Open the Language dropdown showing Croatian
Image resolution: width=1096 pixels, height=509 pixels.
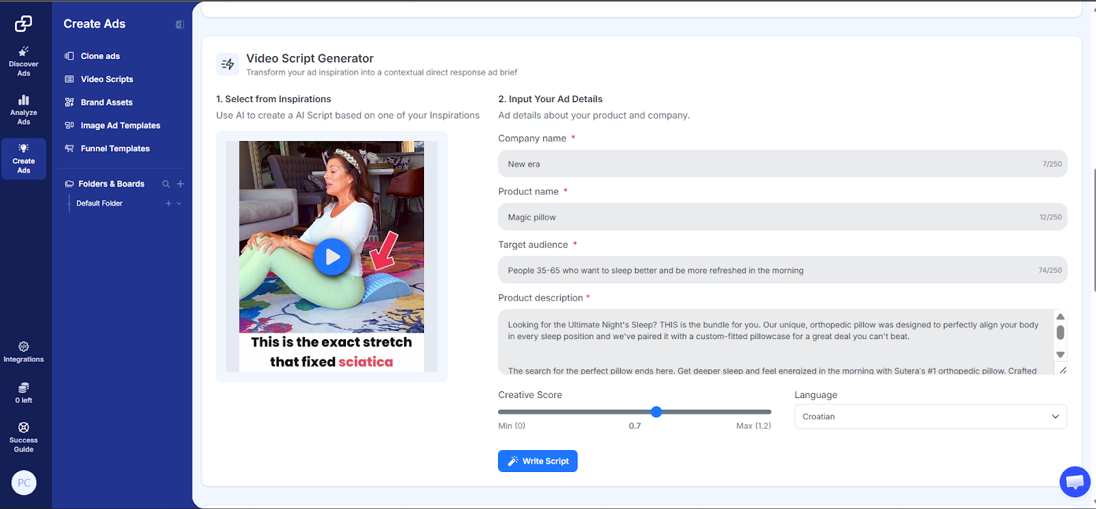930,417
